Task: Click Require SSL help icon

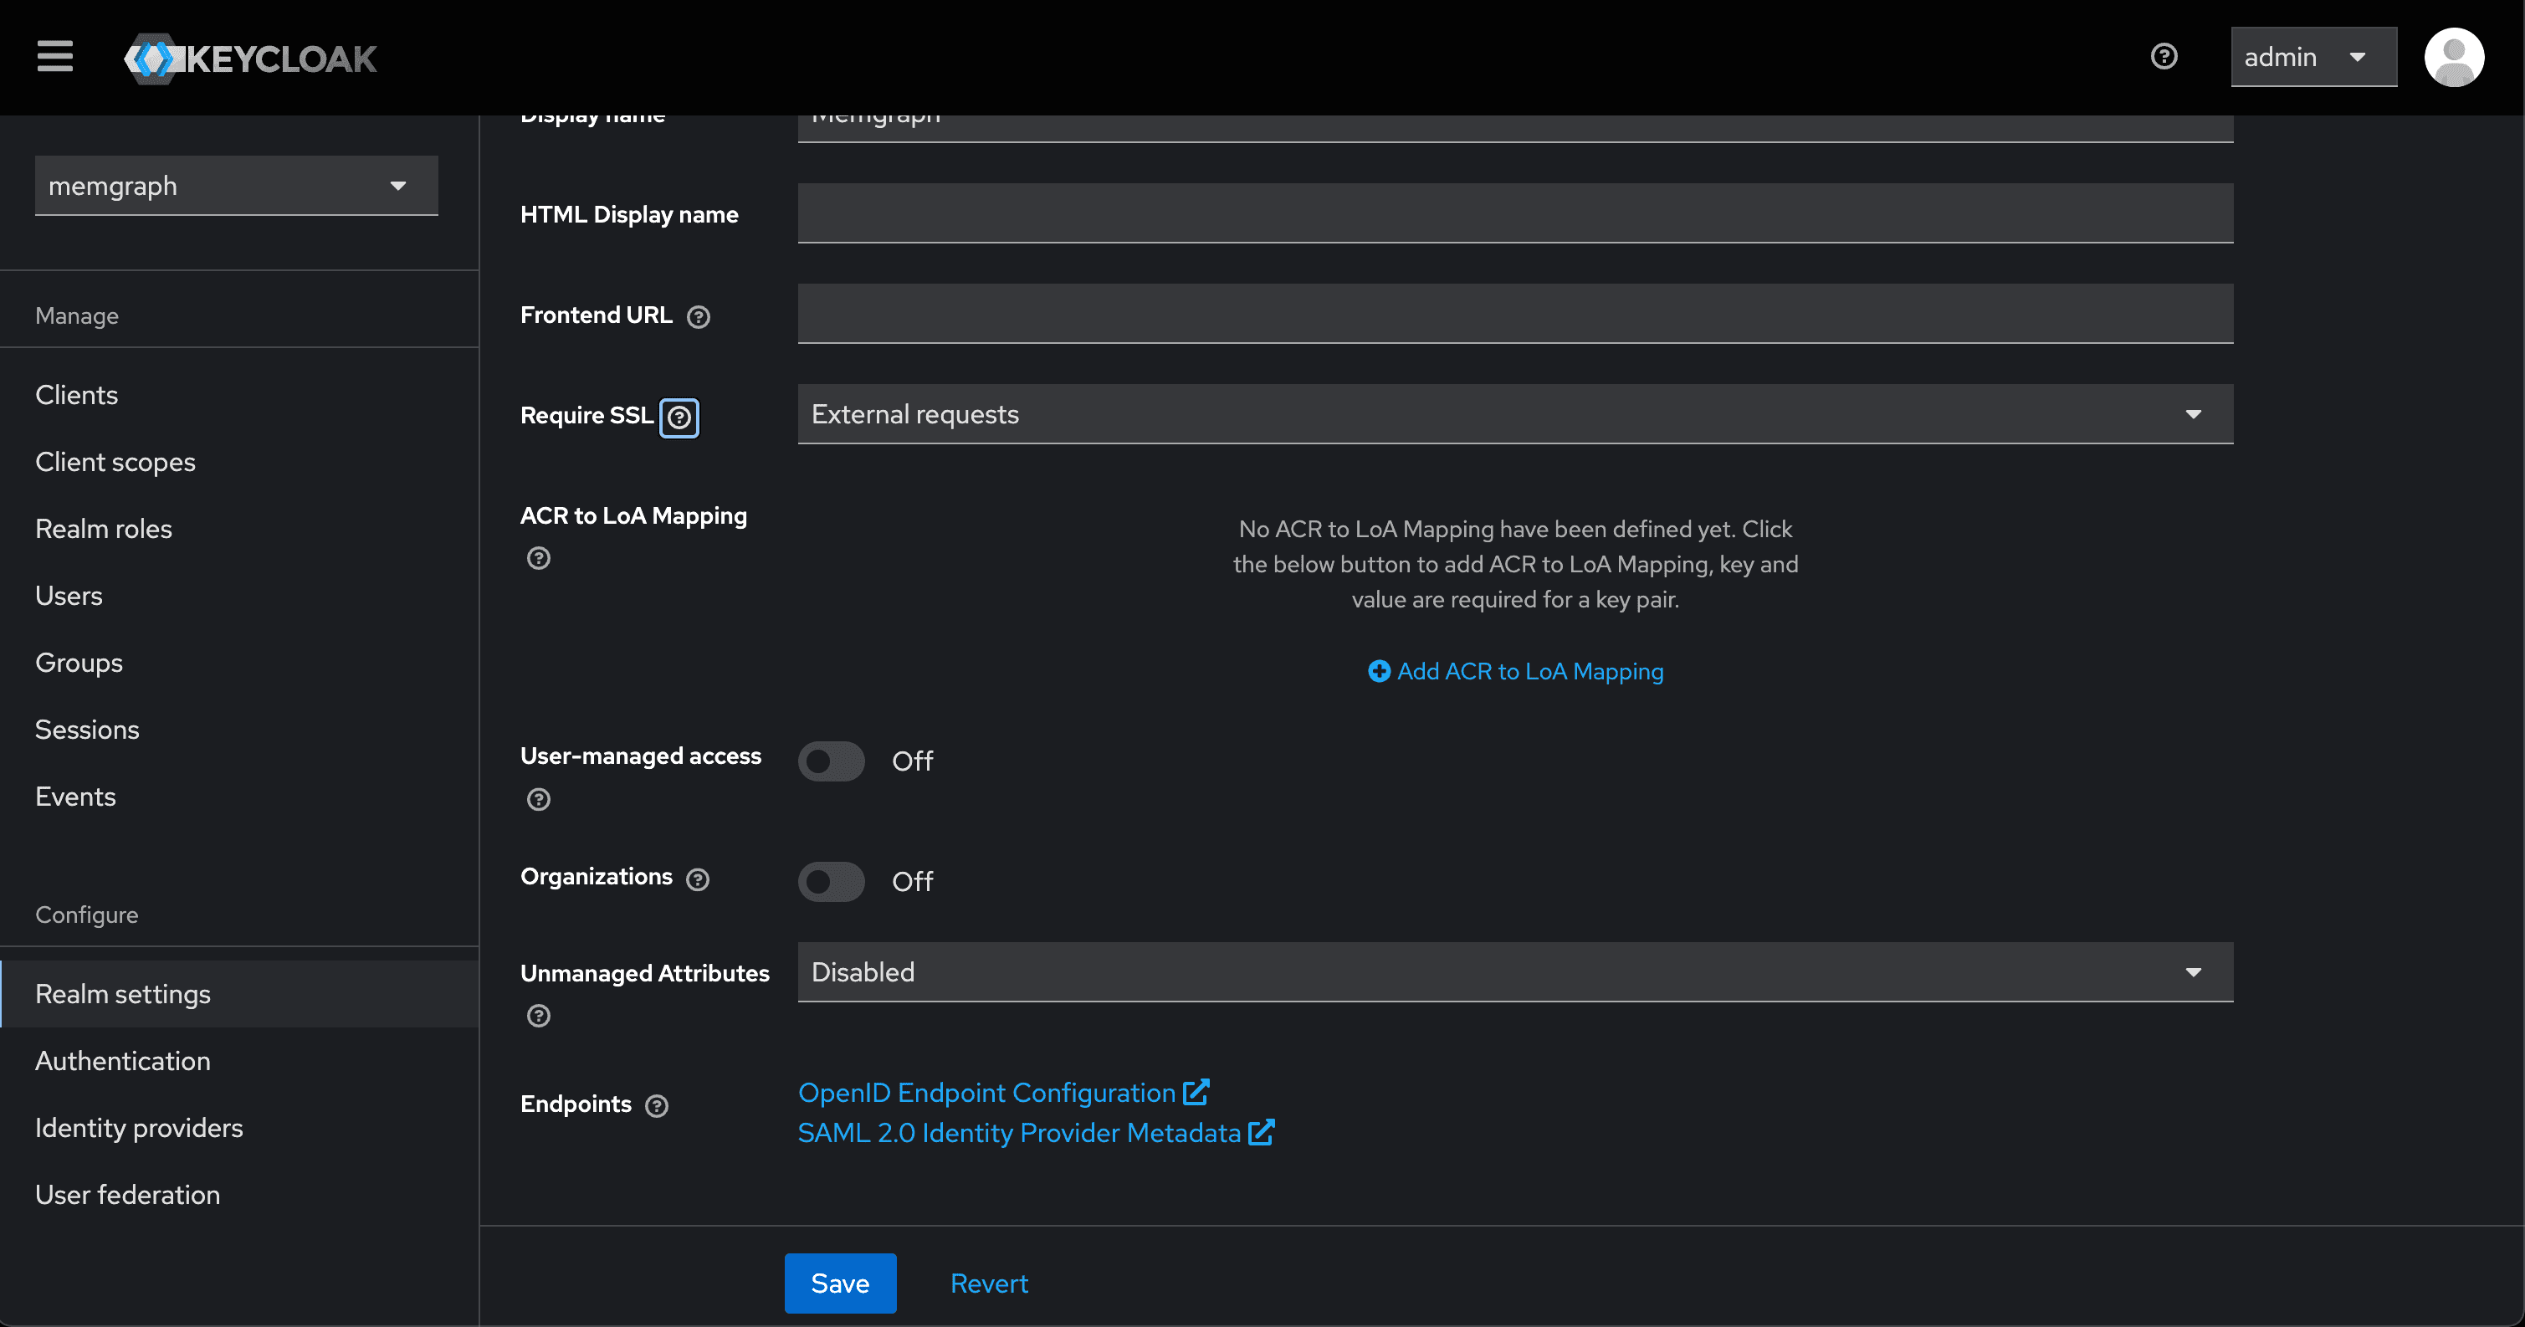Action: click(x=679, y=418)
